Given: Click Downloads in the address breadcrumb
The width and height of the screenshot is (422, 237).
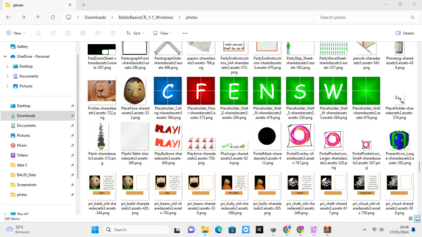Looking at the screenshot, I should coord(95,17).
